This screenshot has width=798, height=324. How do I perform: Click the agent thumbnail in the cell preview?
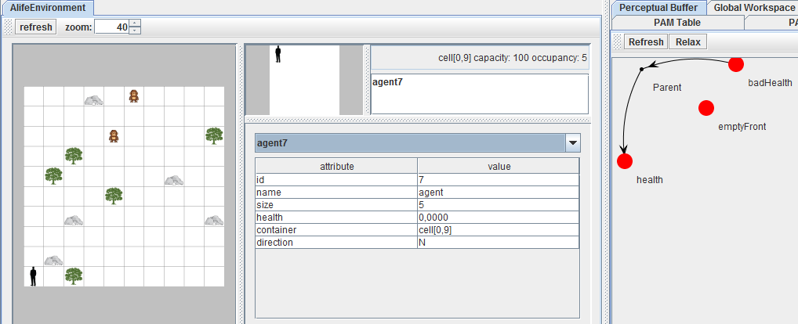tap(277, 54)
